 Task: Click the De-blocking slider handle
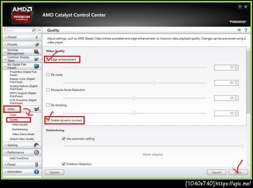[x=134, y=113]
